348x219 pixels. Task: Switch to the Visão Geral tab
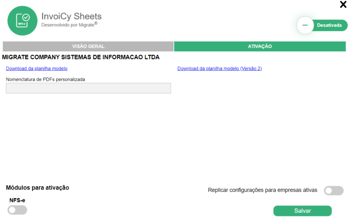88,46
